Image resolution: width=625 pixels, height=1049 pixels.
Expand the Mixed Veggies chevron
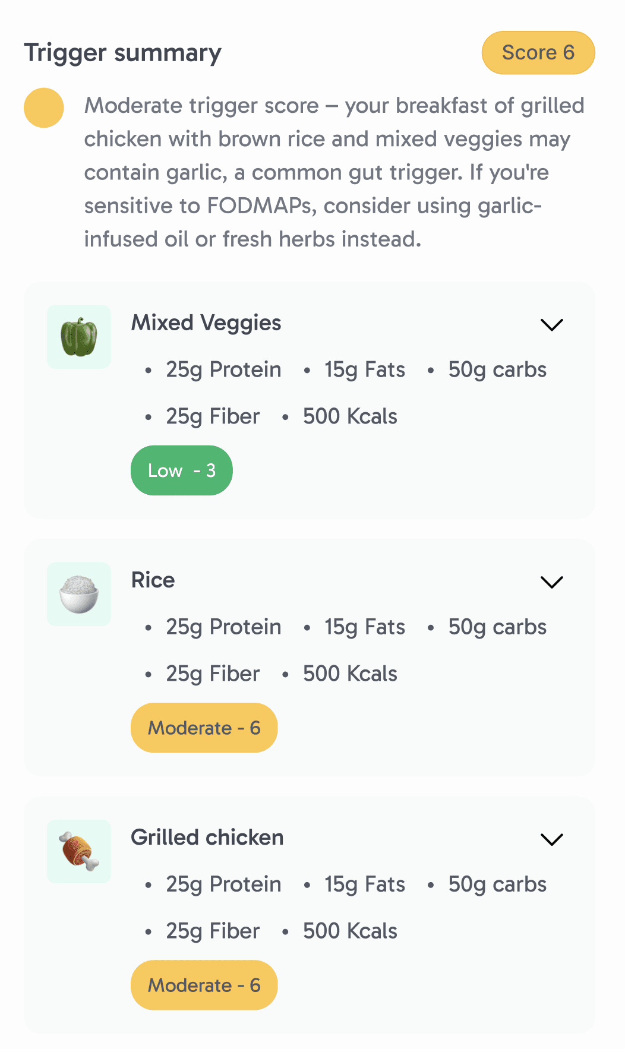[552, 325]
